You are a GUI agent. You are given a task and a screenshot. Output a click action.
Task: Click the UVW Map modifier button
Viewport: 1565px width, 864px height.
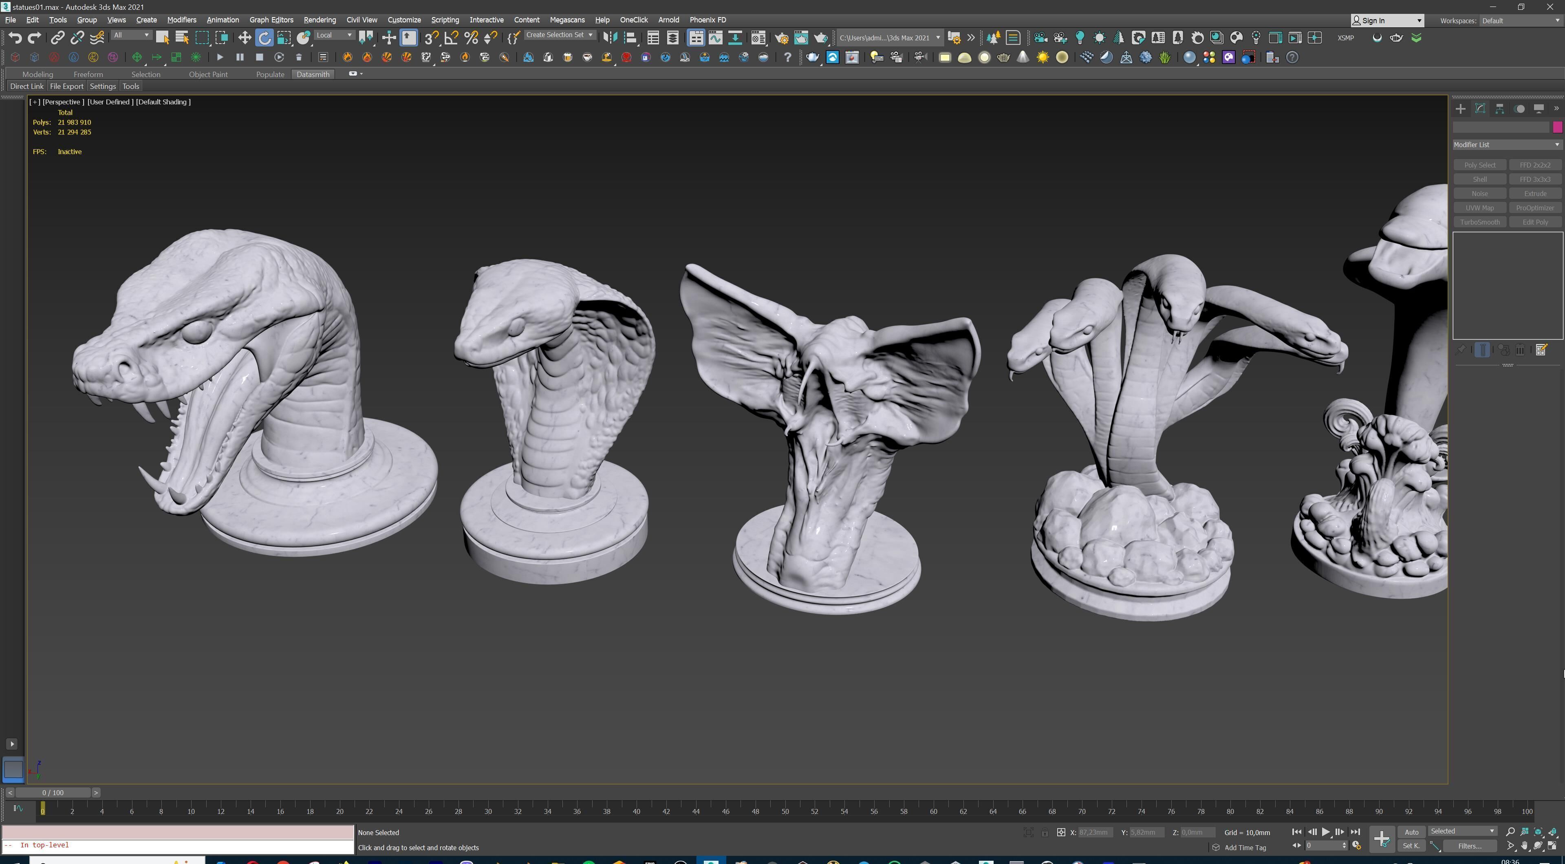(1479, 208)
